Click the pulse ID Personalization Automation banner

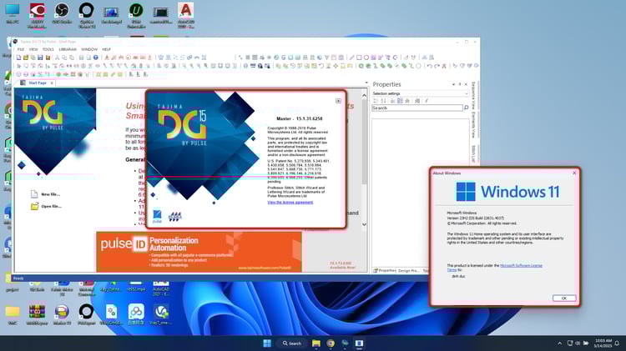(x=199, y=252)
